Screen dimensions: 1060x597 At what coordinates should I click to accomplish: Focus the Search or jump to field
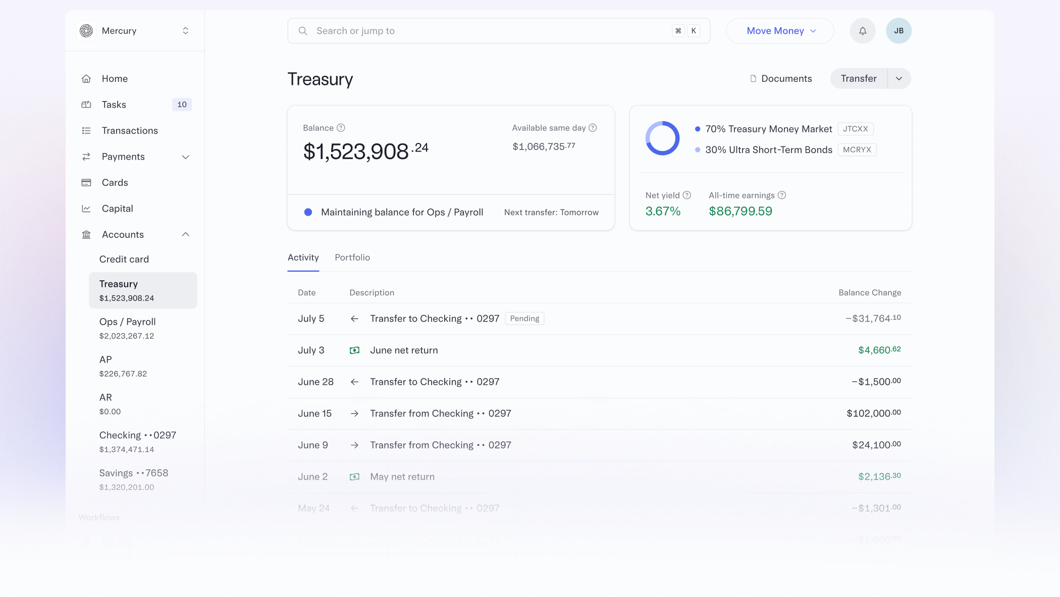(499, 31)
